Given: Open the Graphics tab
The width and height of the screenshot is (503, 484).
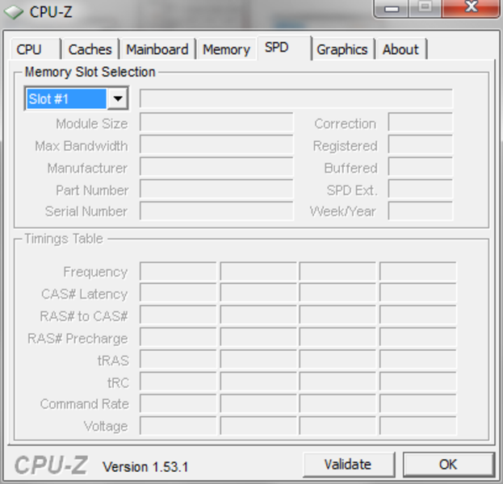Looking at the screenshot, I should [x=342, y=50].
